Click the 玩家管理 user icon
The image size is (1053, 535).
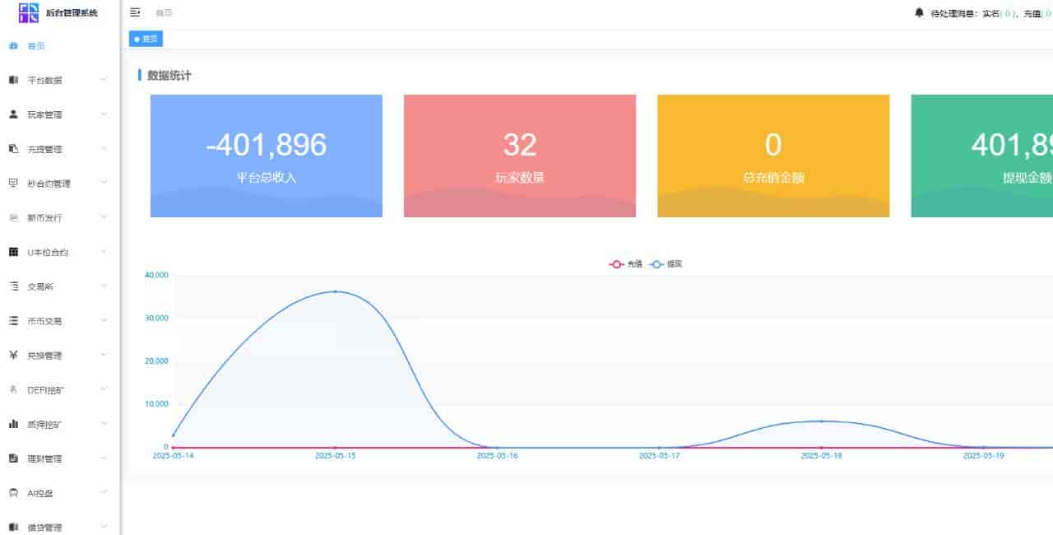[13, 114]
